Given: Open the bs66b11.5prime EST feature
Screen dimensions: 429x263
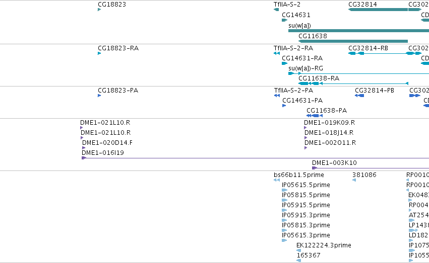Looking at the screenshot, I should coord(277,180).
